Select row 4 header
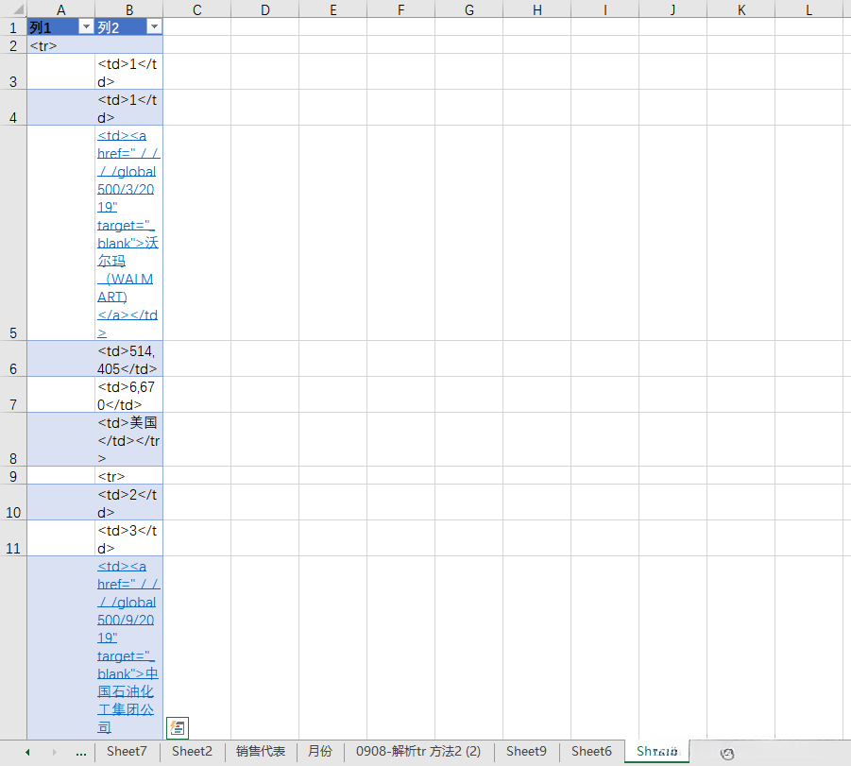 pyautogui.click(x=13, y=108)
